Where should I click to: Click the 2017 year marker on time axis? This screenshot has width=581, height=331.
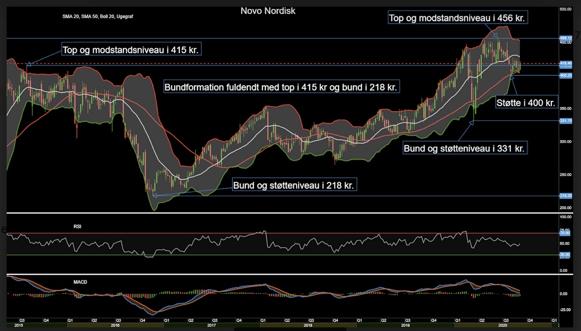212,326
